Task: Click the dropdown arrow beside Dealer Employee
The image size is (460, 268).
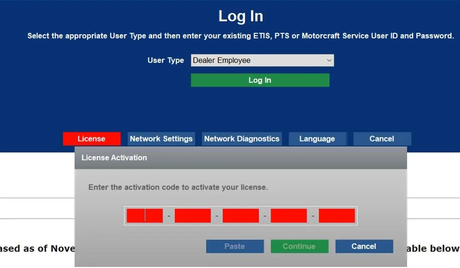Action: pyautogui.click(x=329, y=60)
